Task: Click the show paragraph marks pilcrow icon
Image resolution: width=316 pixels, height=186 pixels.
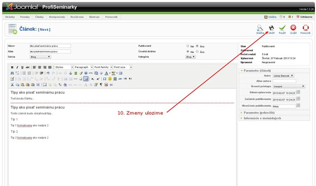Action: tap(101, 84)
